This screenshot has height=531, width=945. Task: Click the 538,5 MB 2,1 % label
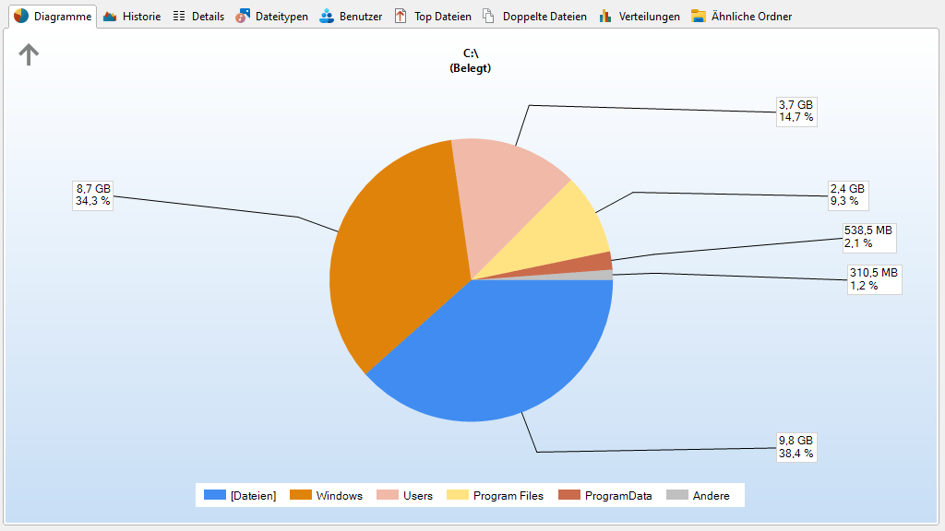pyautogui.click(x=868, y=237)
